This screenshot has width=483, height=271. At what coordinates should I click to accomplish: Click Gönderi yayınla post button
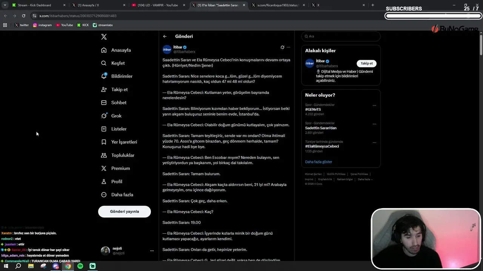click(x=125, y=212)
